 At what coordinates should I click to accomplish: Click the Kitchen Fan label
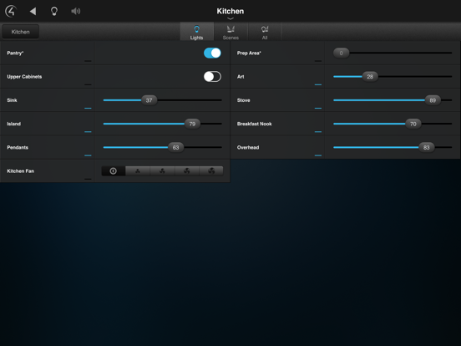click(x=21, y=171)
